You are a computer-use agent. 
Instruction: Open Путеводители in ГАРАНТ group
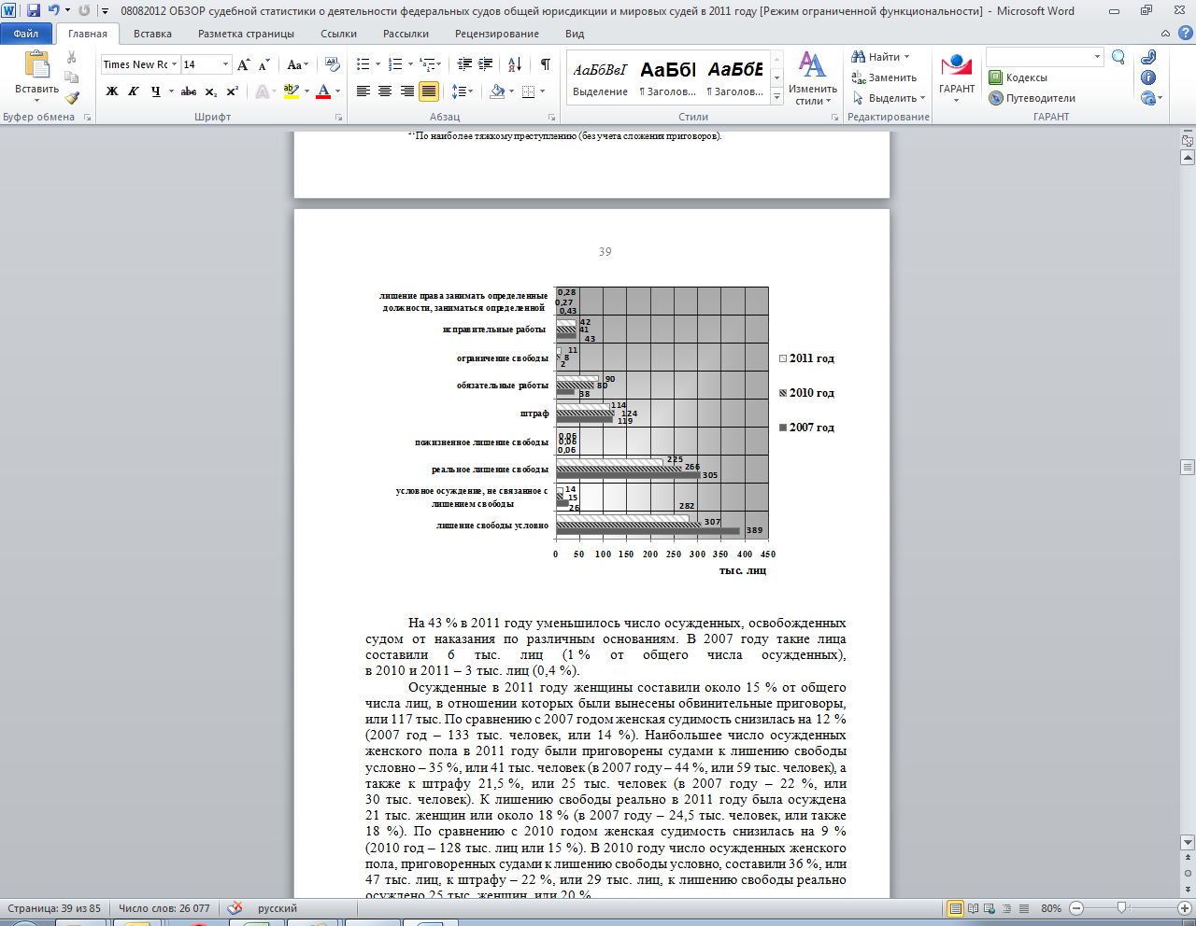point(1032,98)
